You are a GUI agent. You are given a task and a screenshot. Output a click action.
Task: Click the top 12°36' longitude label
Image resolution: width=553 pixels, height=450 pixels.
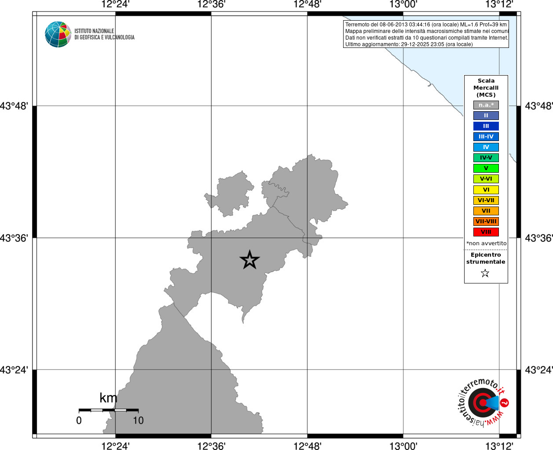[211, 4]
